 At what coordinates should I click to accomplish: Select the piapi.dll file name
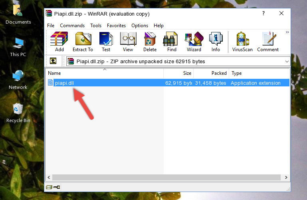[x=64, y=83]
